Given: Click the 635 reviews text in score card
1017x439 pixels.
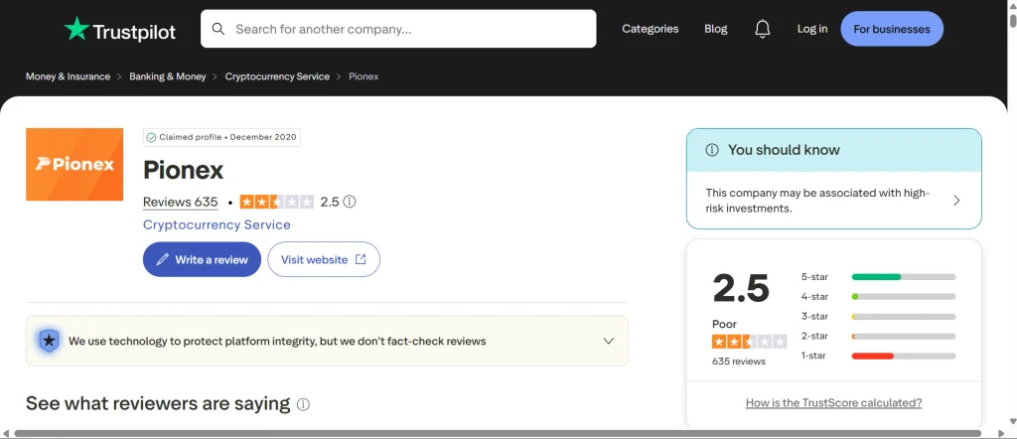Looking at the screenshot, I should (739, 362).
